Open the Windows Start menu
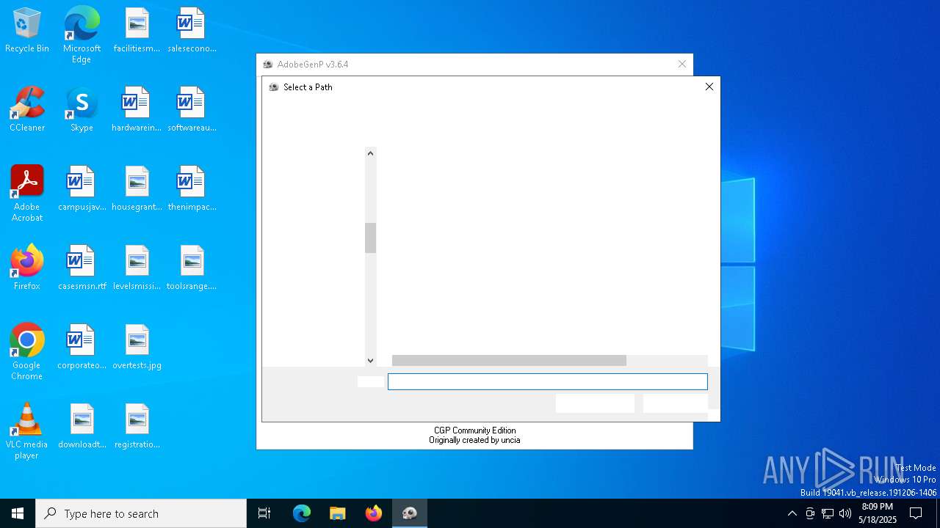Viewport: 940px width, 528px height. [x=18, y=513]
